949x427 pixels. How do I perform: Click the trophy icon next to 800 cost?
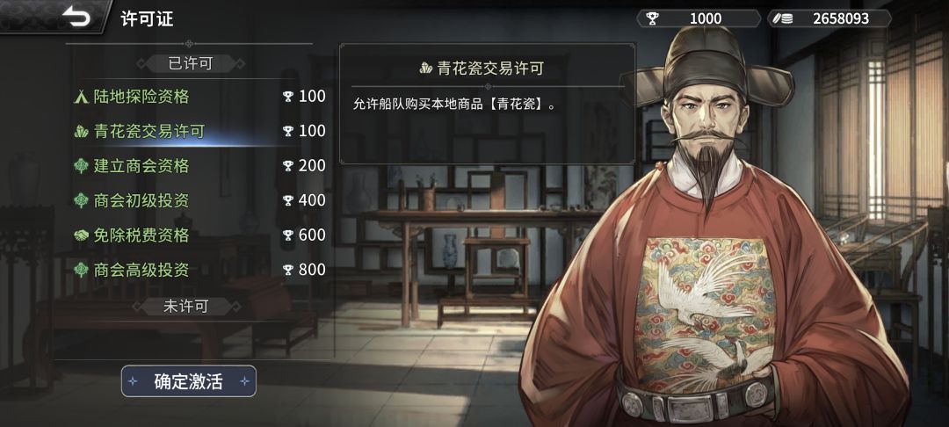click(x=289, y=270)
